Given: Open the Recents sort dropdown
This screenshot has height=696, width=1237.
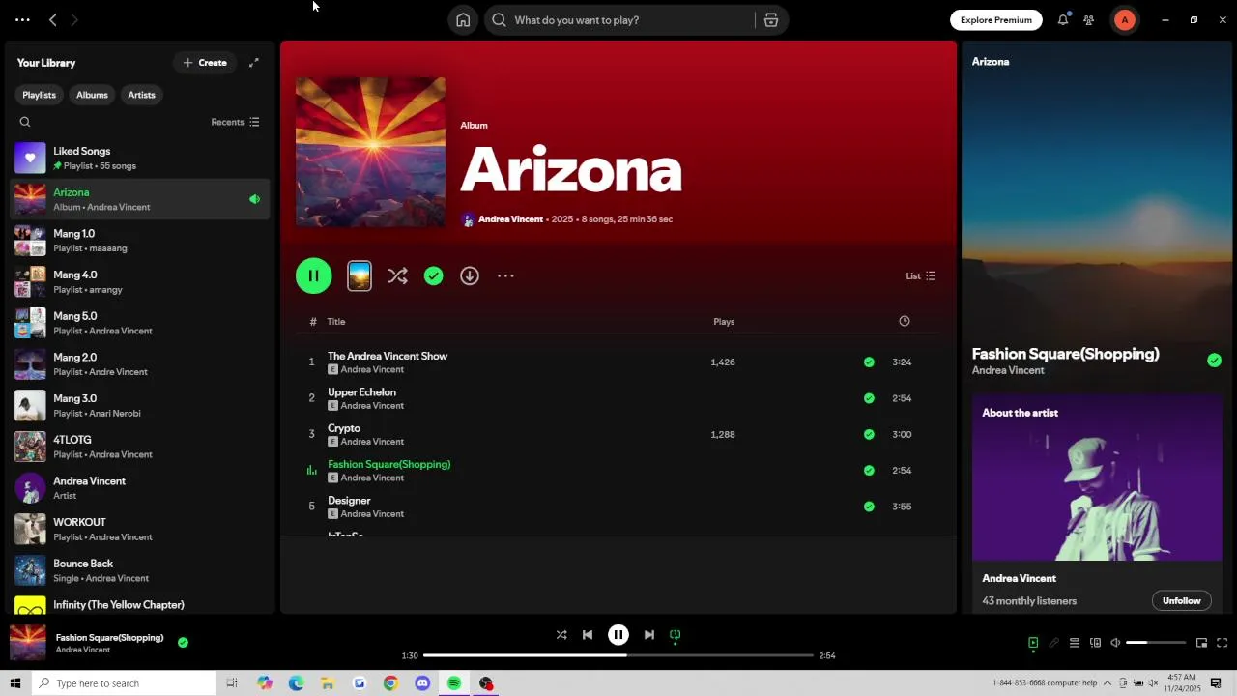Looking at the screenshot, I should coord(235,122).
